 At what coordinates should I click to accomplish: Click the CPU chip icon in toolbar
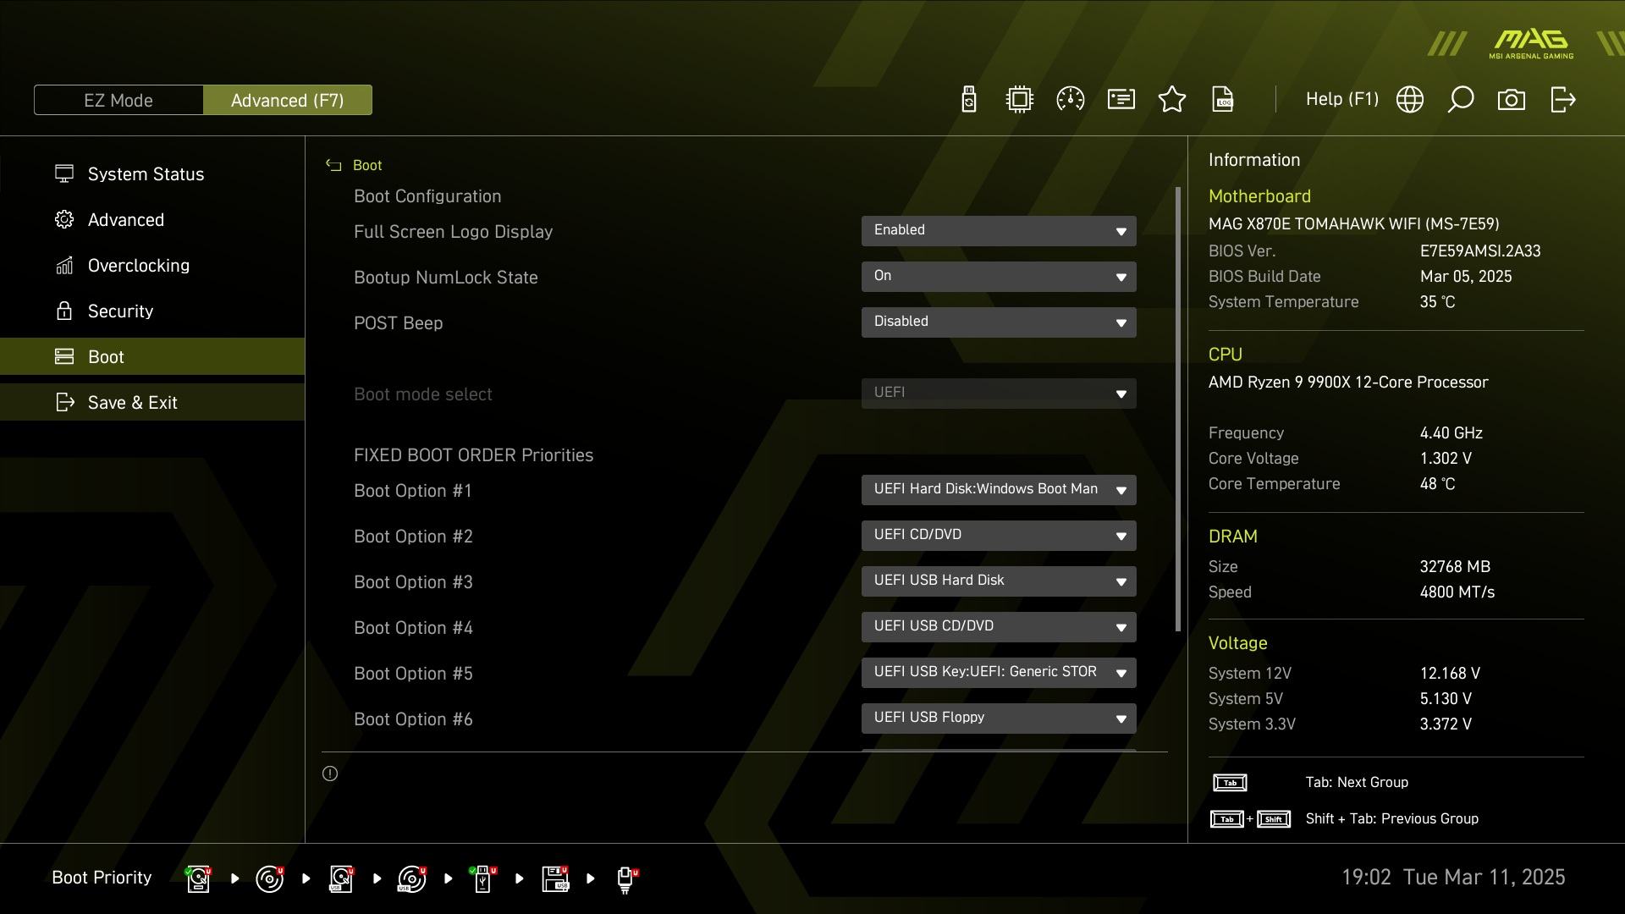(1020, 100)
